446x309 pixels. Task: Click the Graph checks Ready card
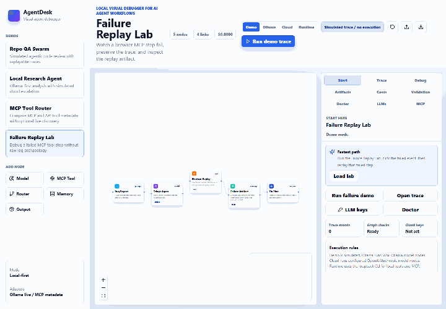(382, 228)
